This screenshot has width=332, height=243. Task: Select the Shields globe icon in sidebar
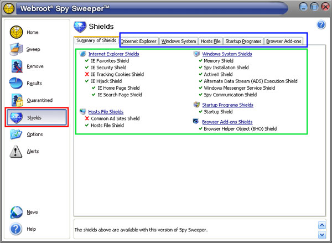17,117
